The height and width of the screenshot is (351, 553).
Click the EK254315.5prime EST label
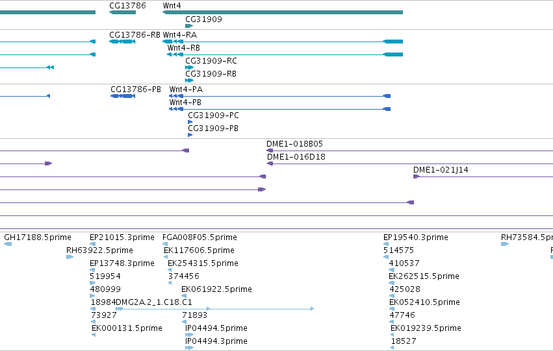(203, 263)
